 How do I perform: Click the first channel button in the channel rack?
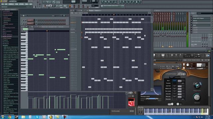point(30,20)
